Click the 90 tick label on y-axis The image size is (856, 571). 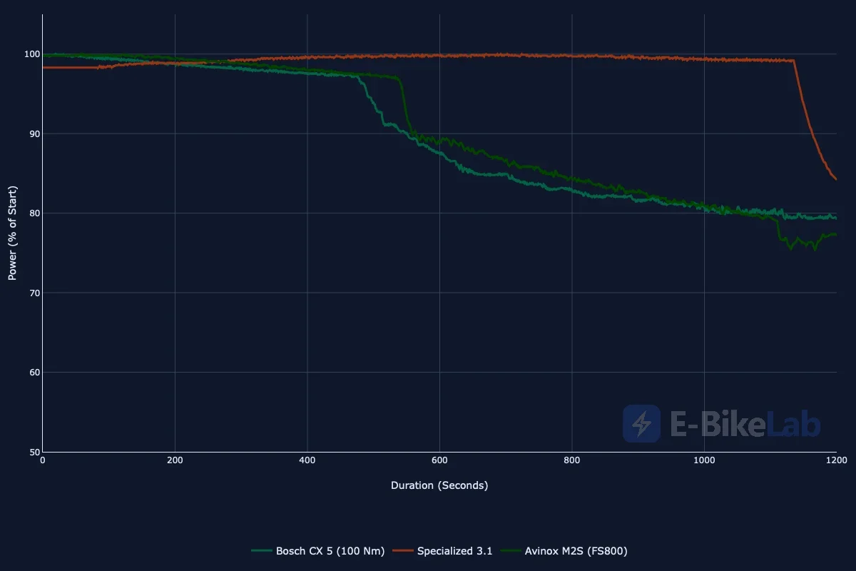[34, 133]
